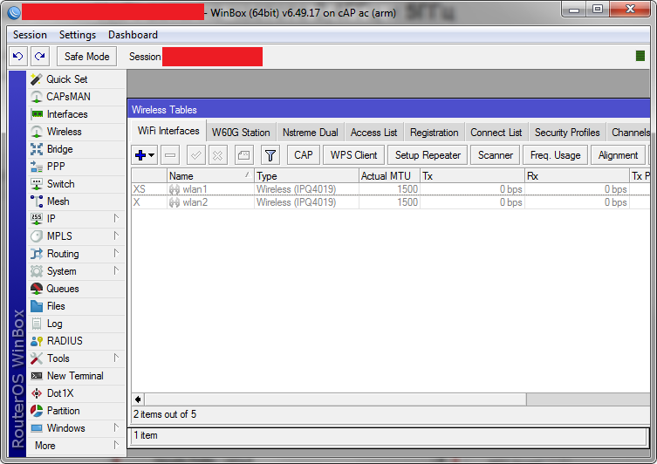Click the Undo arrow in toolbar

coord(18,56)
